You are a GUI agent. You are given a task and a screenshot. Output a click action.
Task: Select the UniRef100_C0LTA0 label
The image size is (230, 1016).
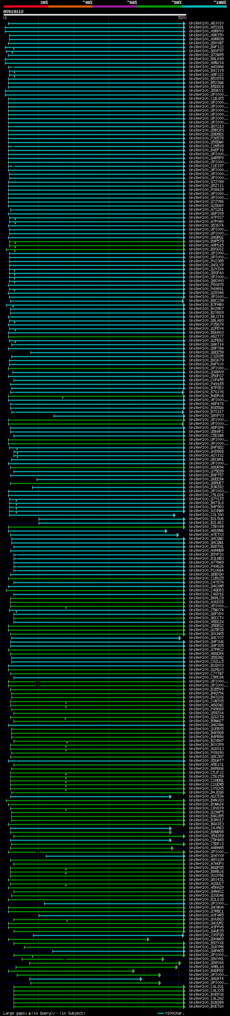(206, 515)
